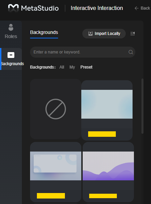This screenshot has height=204, width=151.
Task: Collapse the panel with the list-arrow icon
Action: click(x=133, y=34)
